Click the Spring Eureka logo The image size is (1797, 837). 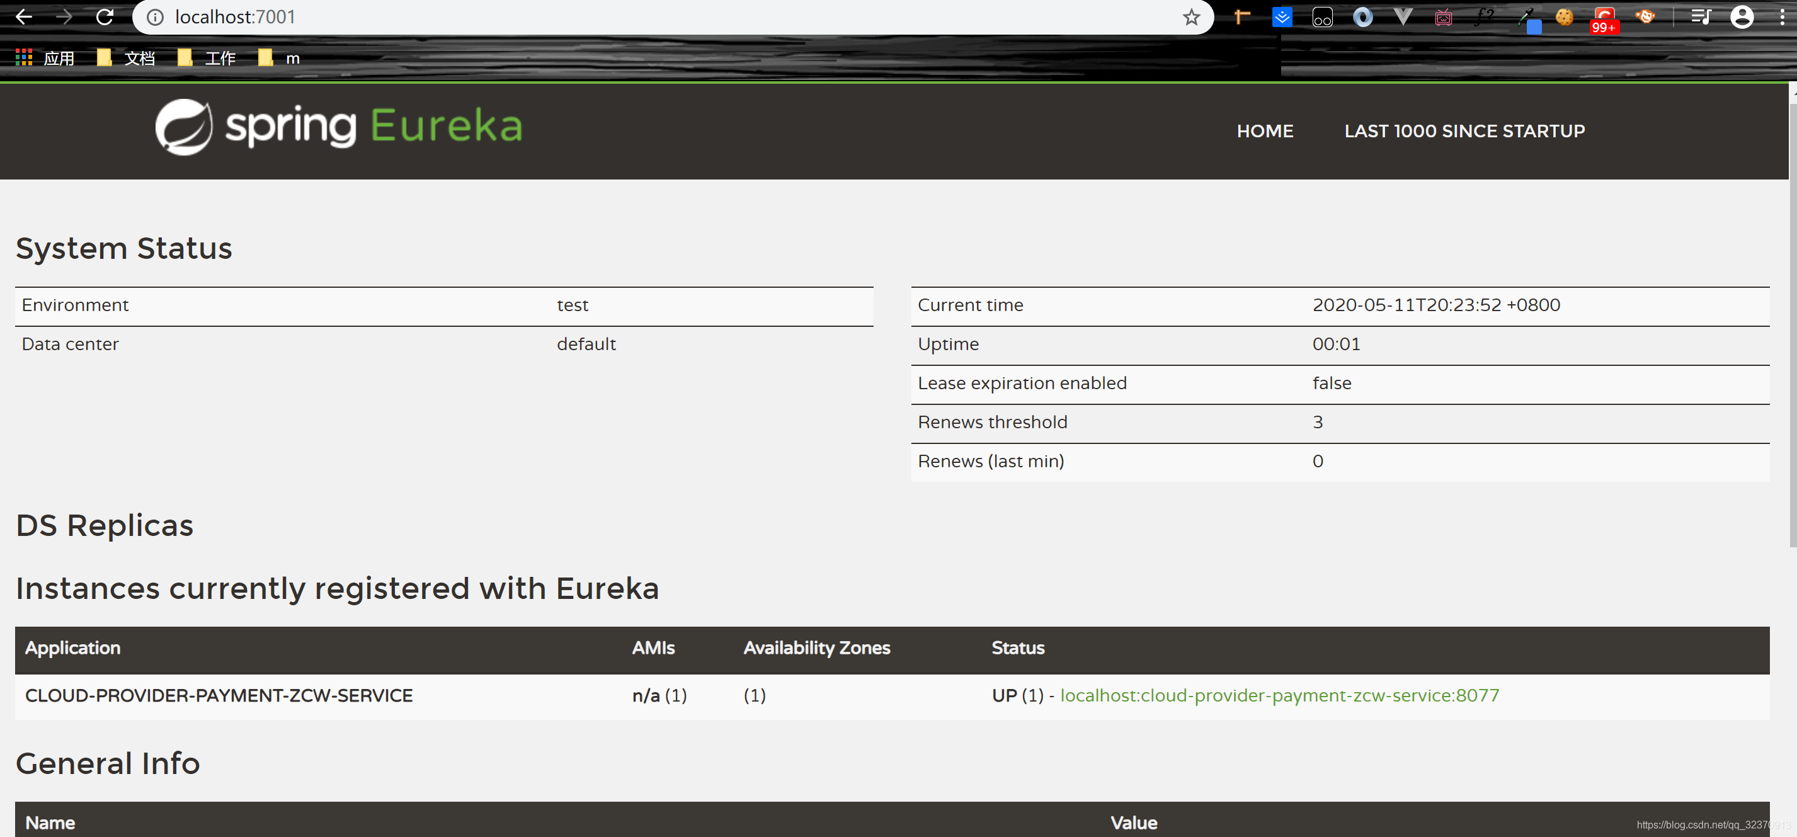[x=338, y=127]
